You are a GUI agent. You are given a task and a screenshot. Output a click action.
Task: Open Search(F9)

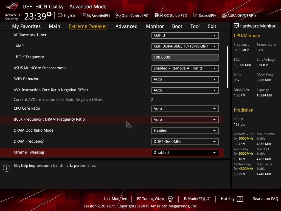tap(204, 15)
